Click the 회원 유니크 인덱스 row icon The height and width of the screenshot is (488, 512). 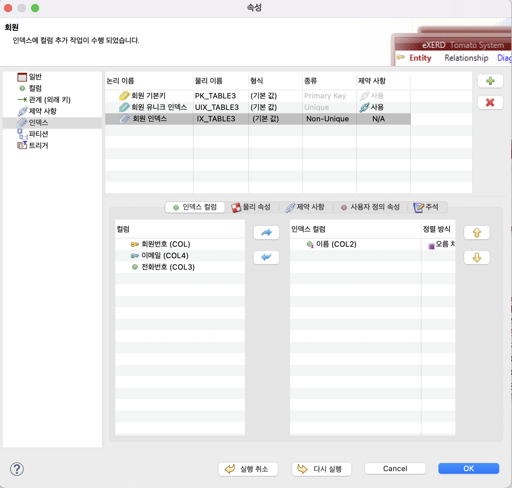124,107
